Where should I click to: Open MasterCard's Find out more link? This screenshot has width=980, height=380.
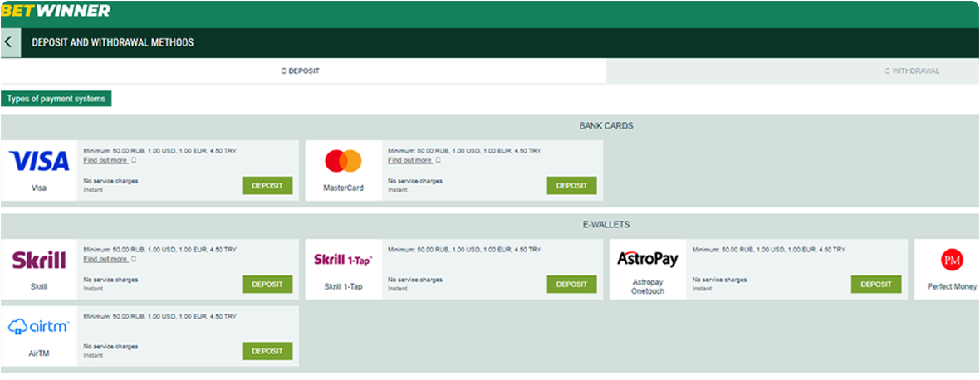(x=410, y=160)
